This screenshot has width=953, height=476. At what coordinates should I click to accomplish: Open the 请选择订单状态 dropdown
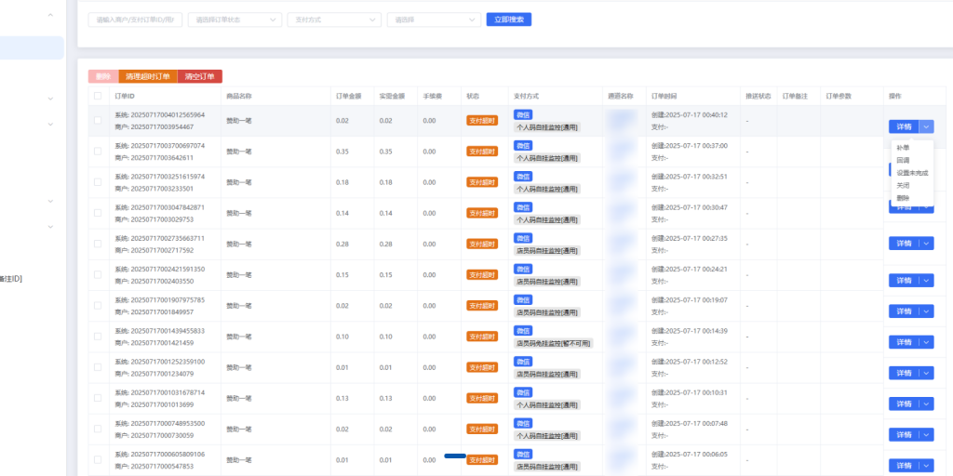[x=235, y=20]
